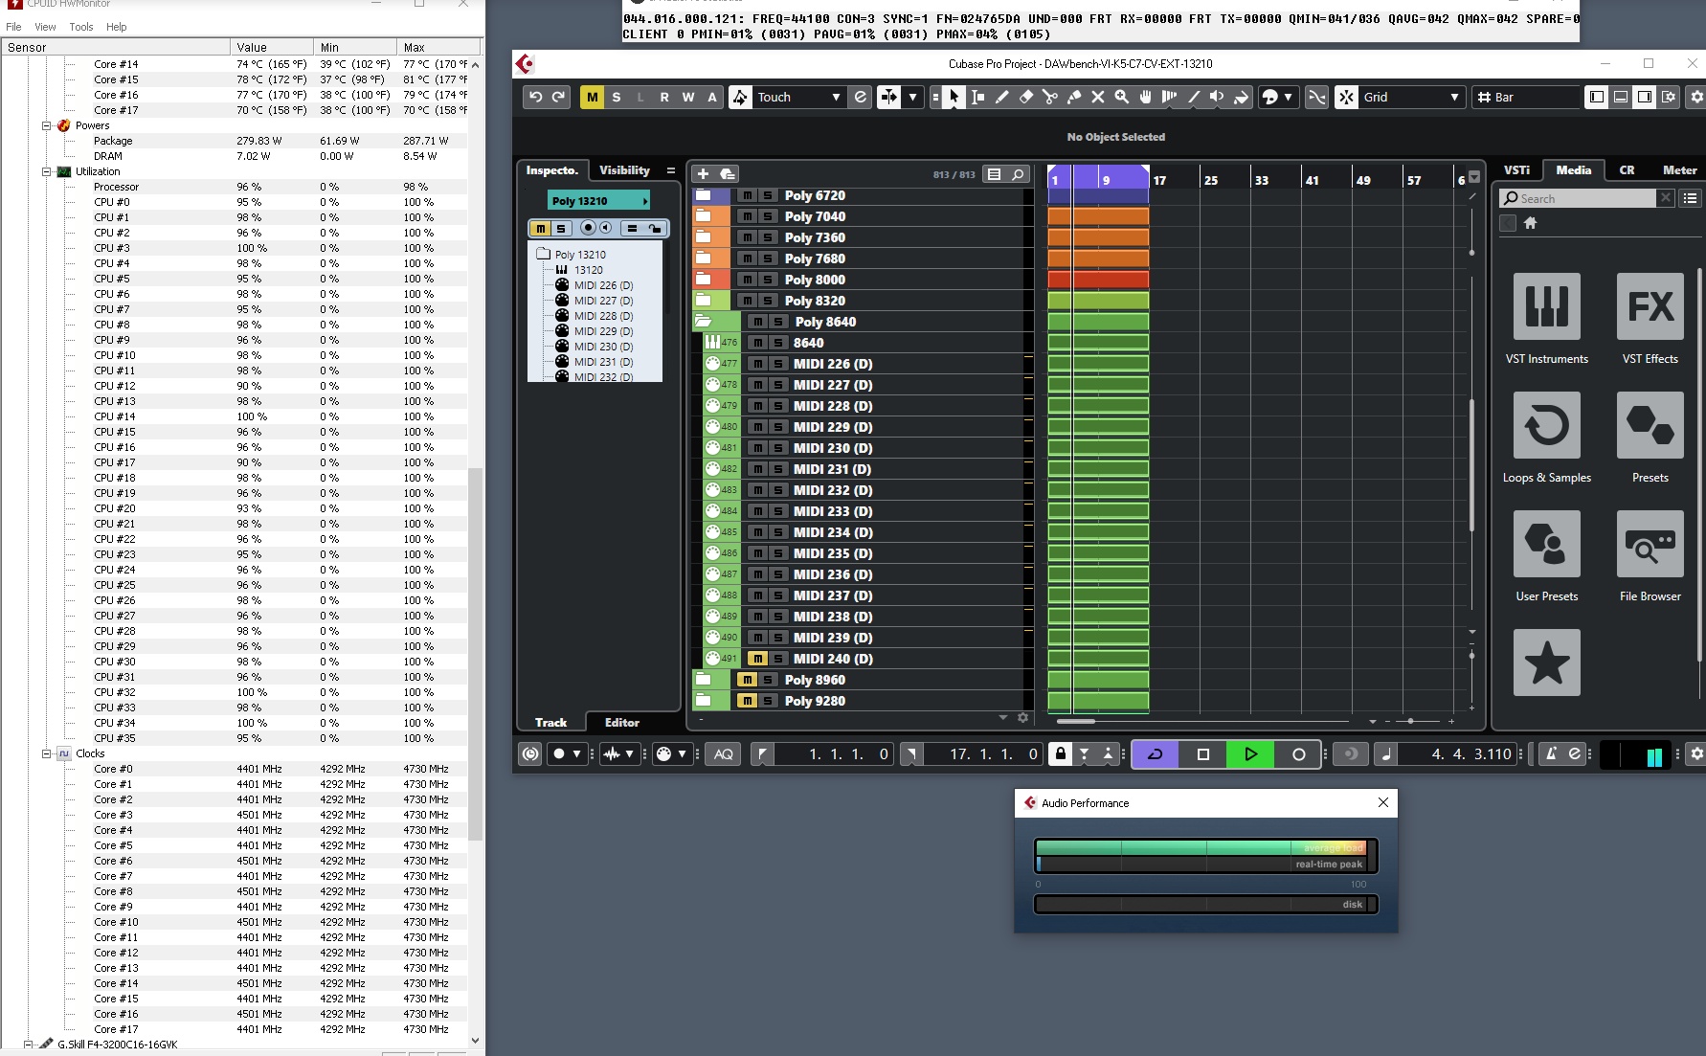Expand the Poly 8320 folder track

704,301
